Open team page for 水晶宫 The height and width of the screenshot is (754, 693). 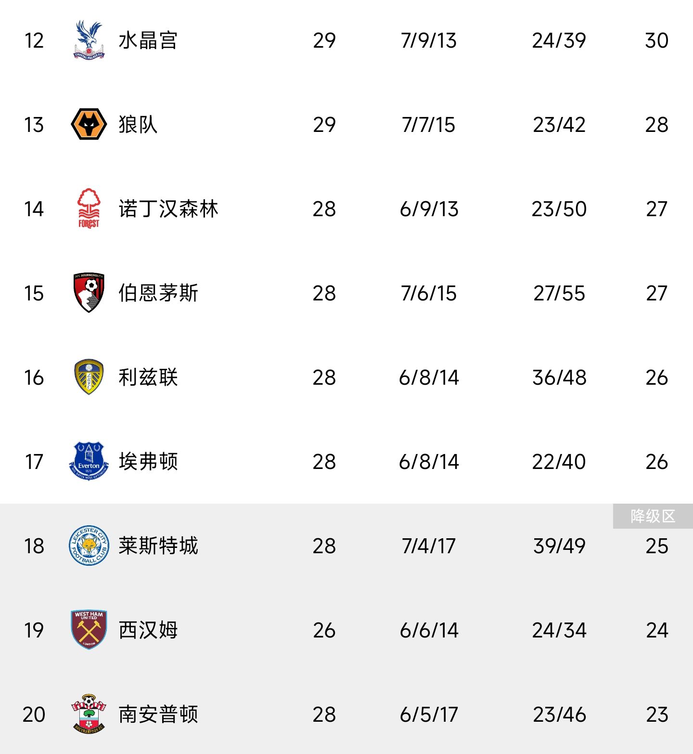(x=148, y=40)
